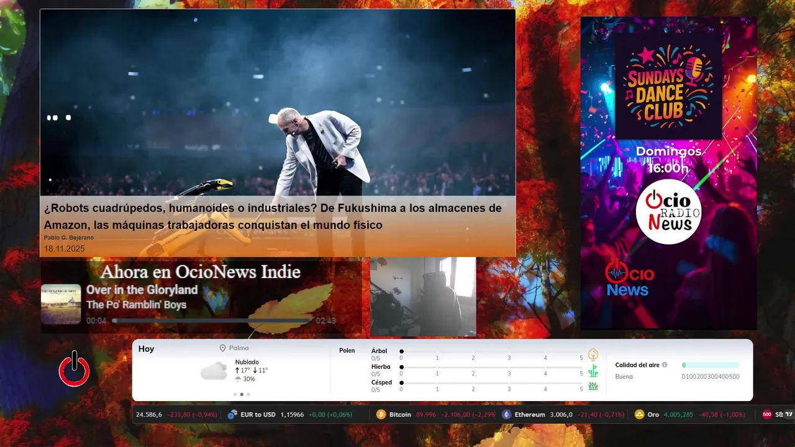Select the first weather carousel dot
795x447 pixels.
[x=235, y=394]
